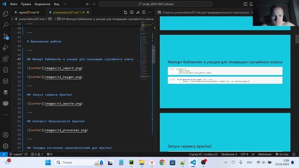Open Yandex Browser from the taskbar
This screenshot has width=299, height=168.
(152, 162)
